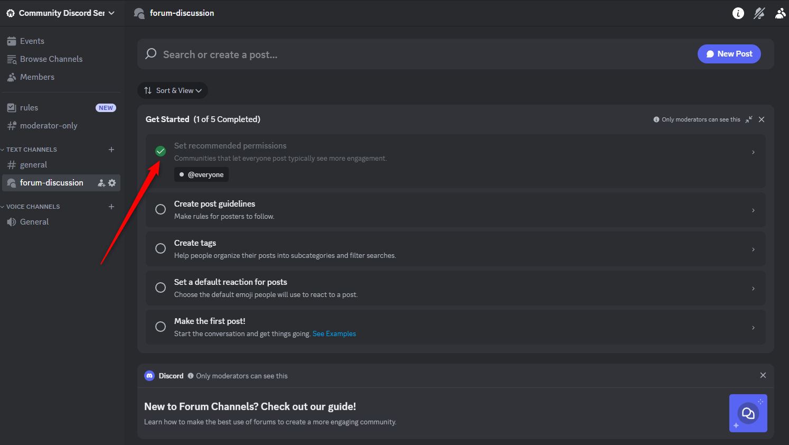
Task: Collapse the Text Channels category
Action: tap(31, 150)
